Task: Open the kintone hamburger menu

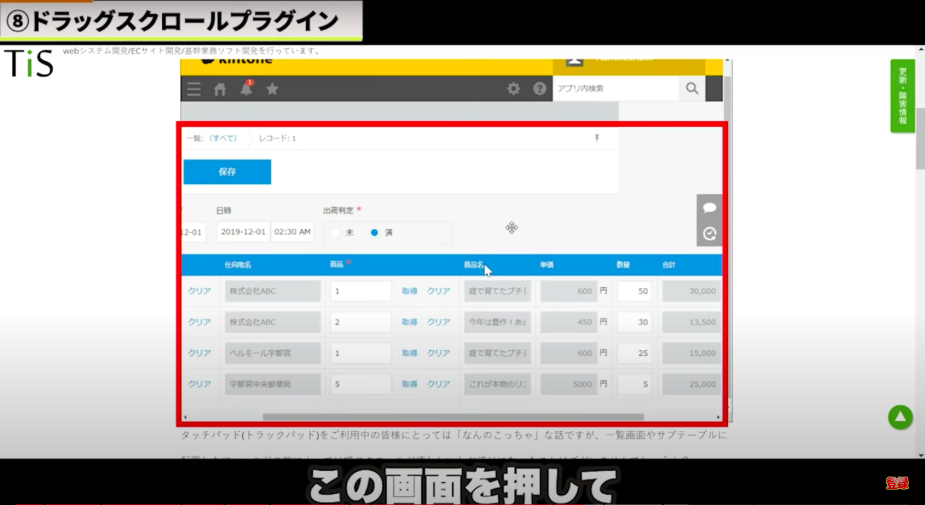Action: coord(194,89)
